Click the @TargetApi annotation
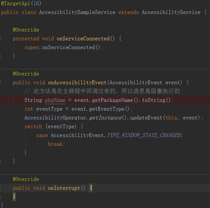210x208 pixels. [x=15, y=3]
